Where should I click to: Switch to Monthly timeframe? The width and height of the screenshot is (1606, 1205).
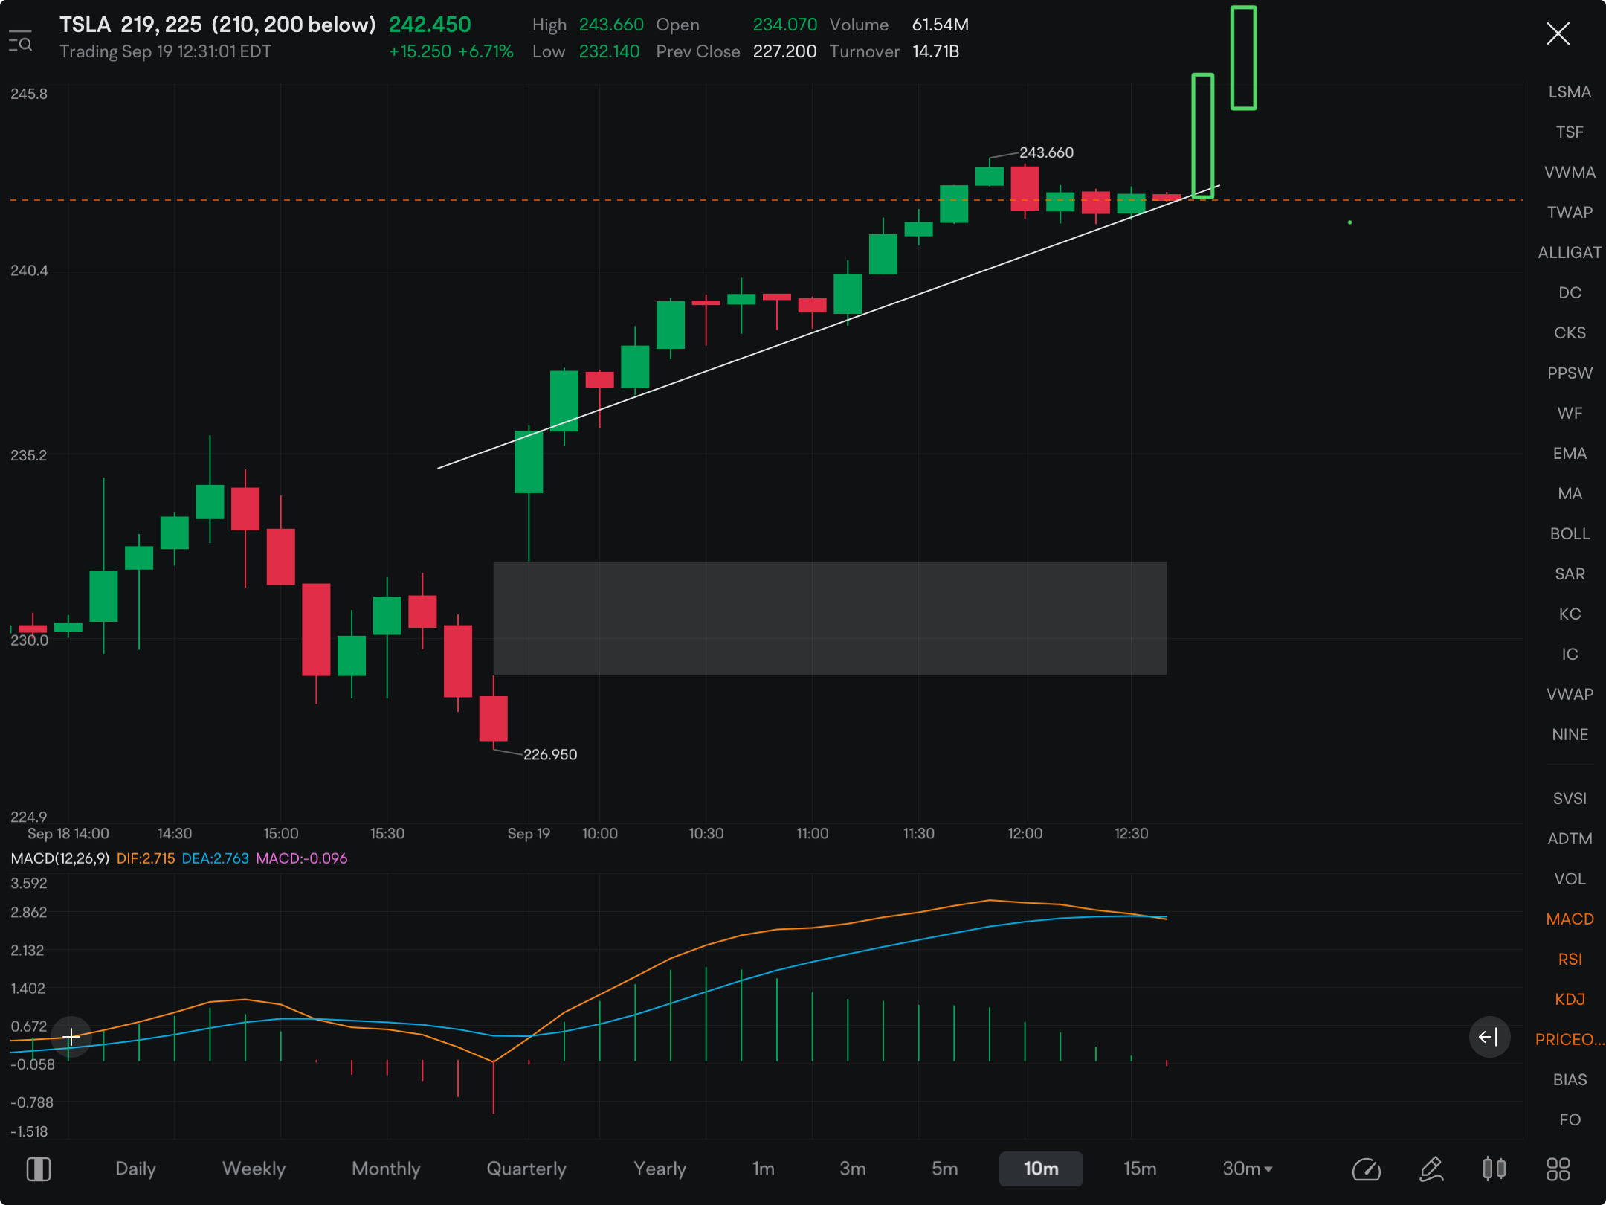(x=386, y=1169)
